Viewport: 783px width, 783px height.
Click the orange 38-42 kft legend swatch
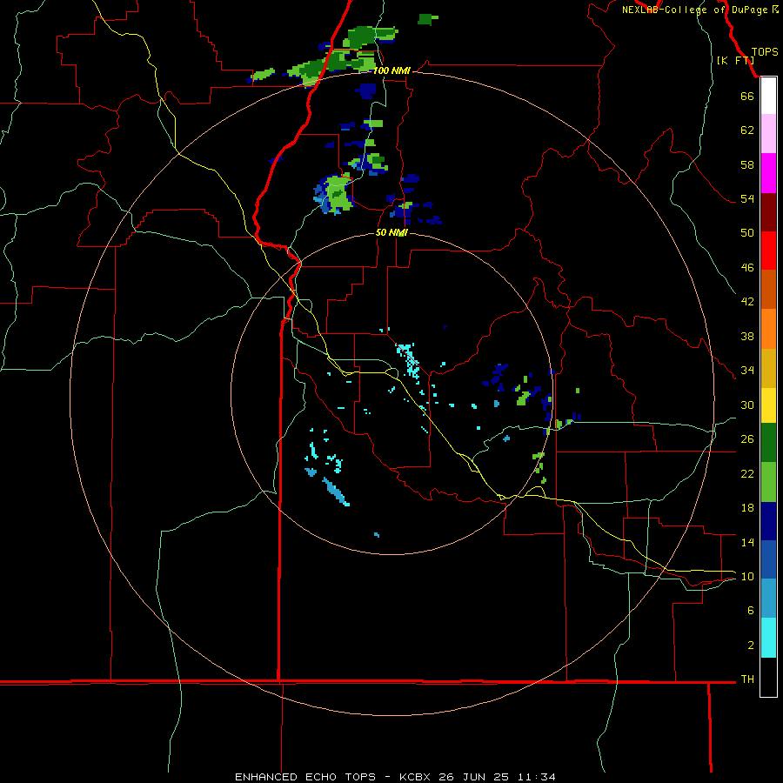tap(768, 328)
